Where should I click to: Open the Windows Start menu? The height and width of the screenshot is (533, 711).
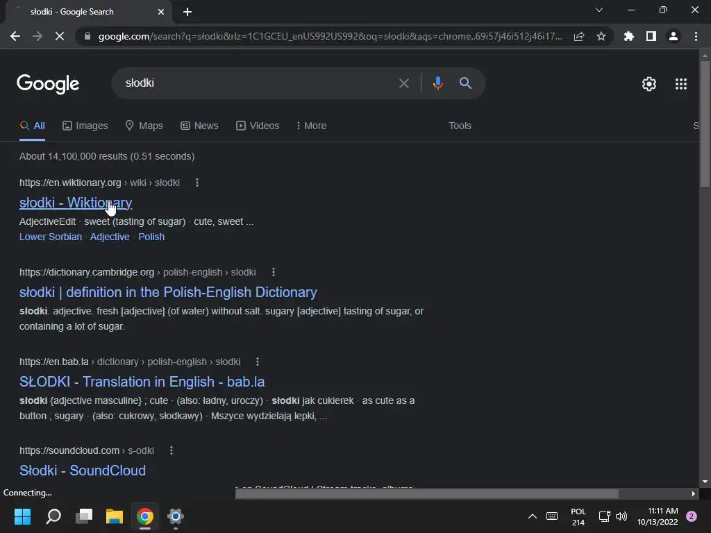click(22, 516)
